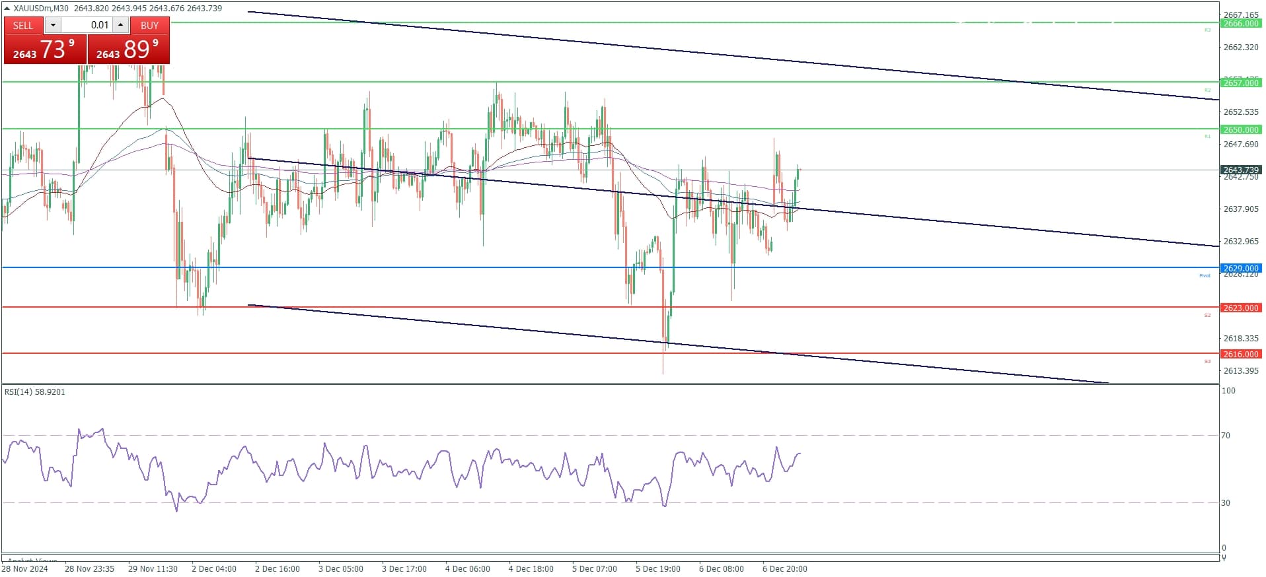Viewport: 1266px width, 577px height.
Task: Click the R1 resistance line label
Action: point(1207,136)
